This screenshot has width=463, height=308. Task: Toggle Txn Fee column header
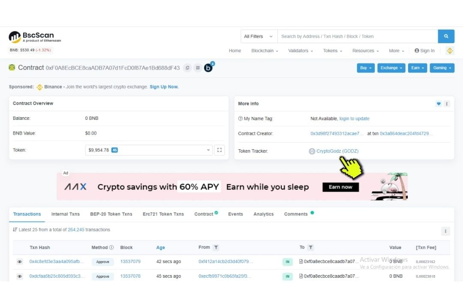point(426,248)
